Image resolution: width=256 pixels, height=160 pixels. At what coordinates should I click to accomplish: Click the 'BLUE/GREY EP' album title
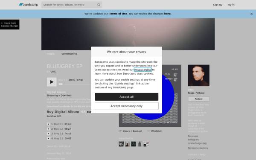tap(64, 66)
